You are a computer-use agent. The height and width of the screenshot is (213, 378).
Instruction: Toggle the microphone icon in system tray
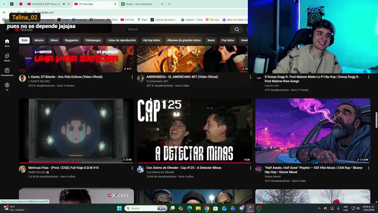(x=338, y=208)
